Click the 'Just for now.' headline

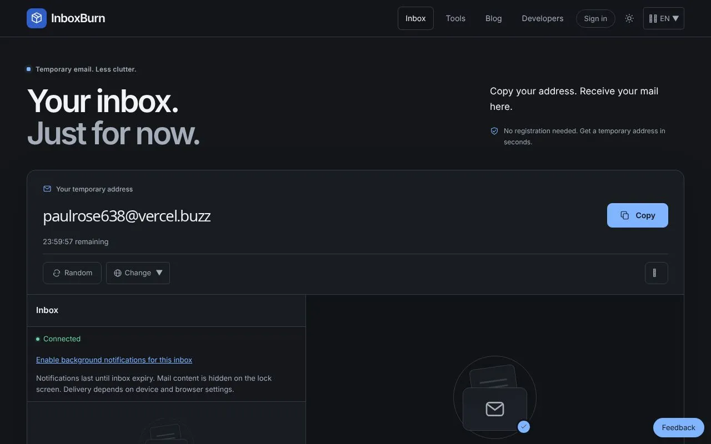click(x=113, y=133)
